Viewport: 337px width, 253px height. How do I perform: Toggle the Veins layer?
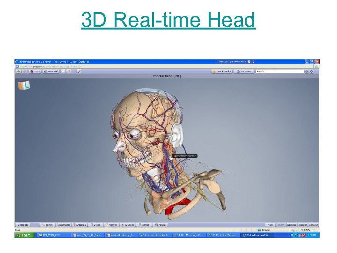click(96, 225)
